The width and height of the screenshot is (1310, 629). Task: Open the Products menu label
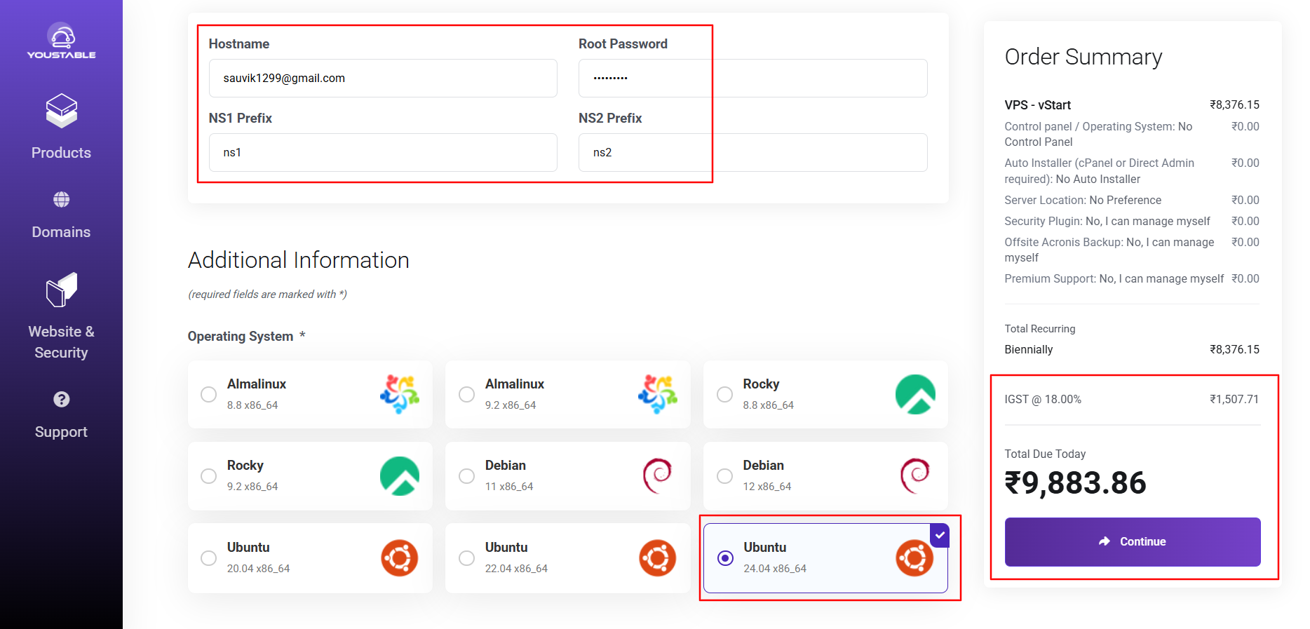61,153
